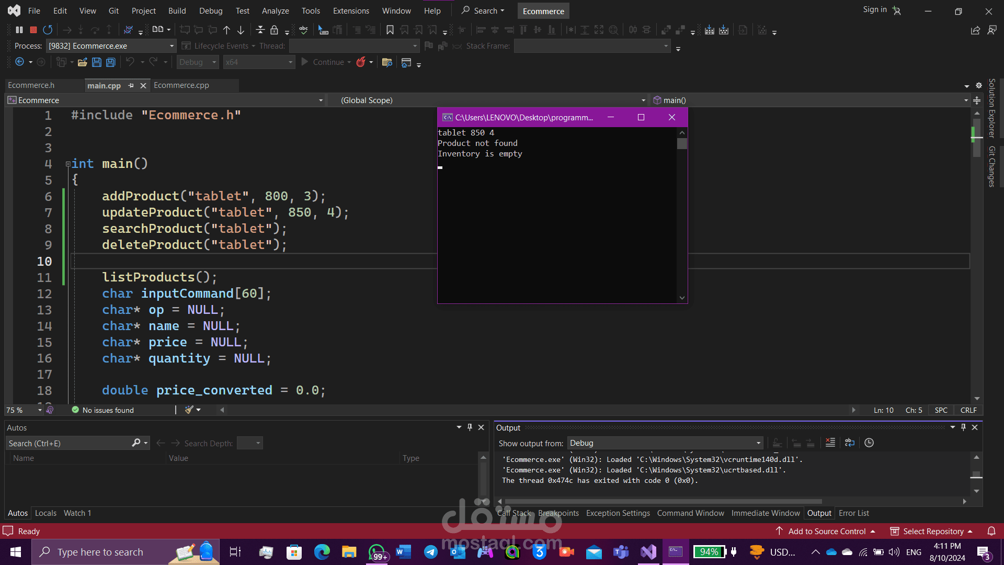Toggle timestamps clock icon in Output
The height and width of the screenshot is (565, 1004).
pos(869,443)
